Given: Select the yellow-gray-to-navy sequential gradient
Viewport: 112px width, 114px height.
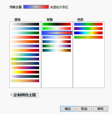Looking at the screenshot, I should (x=25, y=63).
